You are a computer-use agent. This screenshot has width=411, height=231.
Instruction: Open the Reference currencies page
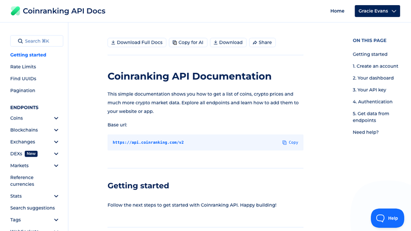(x=22, y=181)
